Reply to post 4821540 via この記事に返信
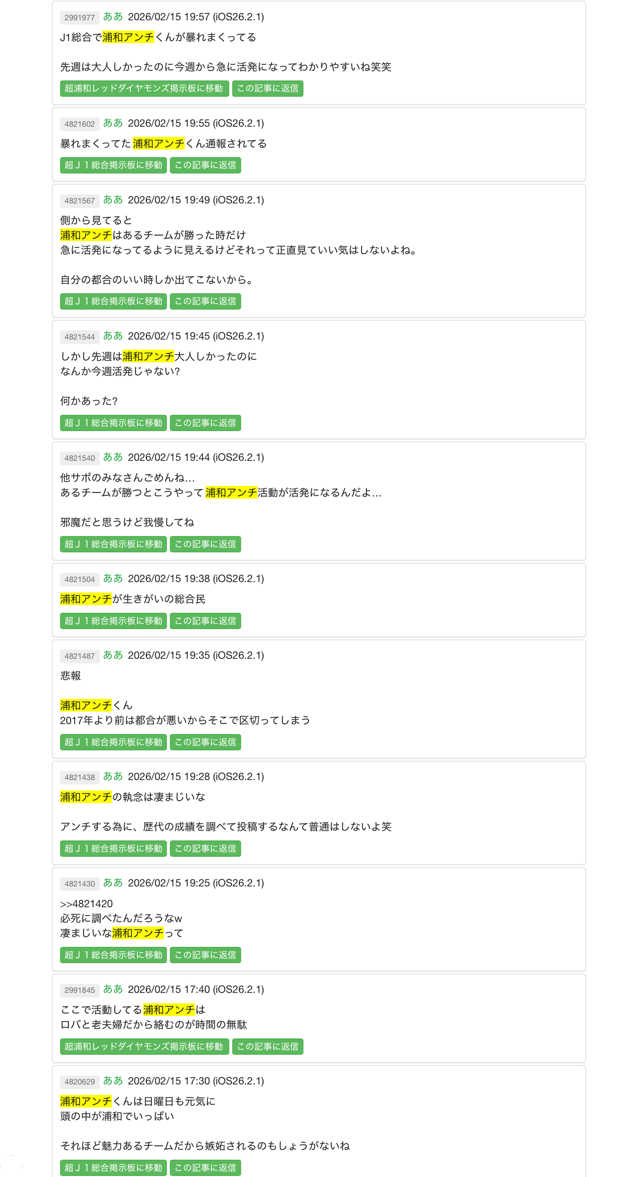Viewport: 638px width, 1177px height. click(x=205, y=544)
